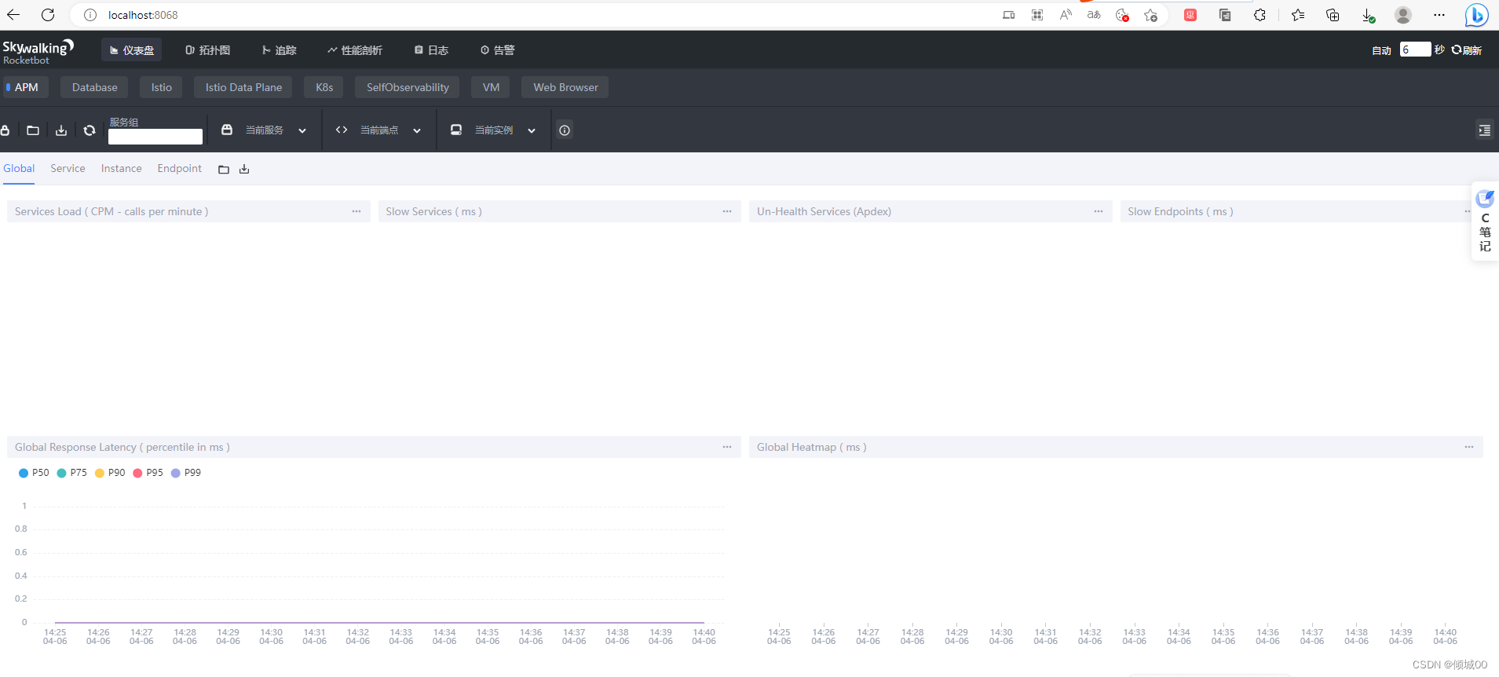Open the 仪表盘 dashboard menu

point(131,49)
